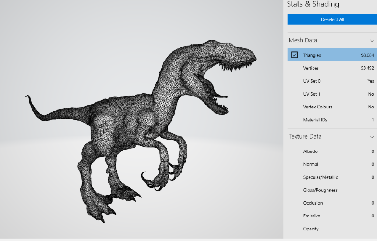Select the Vertices row
The width and height of the screenshot is (377, 241).
point(332,68)
